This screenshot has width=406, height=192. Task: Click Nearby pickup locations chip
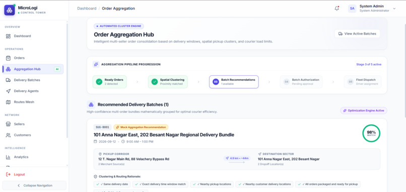pos(212,184)
